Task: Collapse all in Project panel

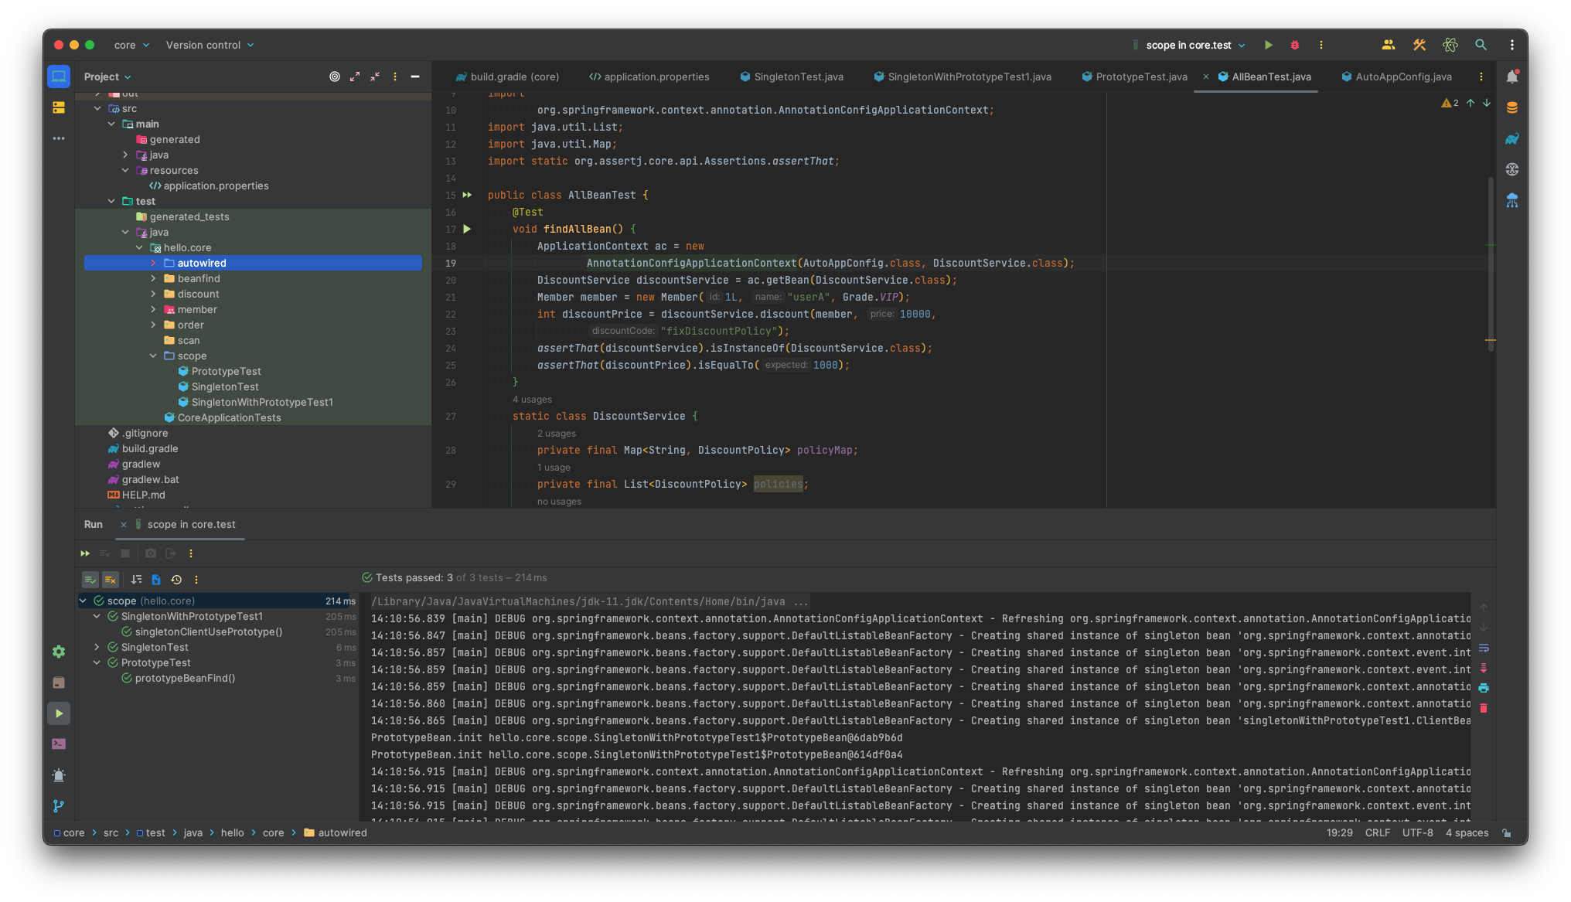Action: (x=375, y=77)
